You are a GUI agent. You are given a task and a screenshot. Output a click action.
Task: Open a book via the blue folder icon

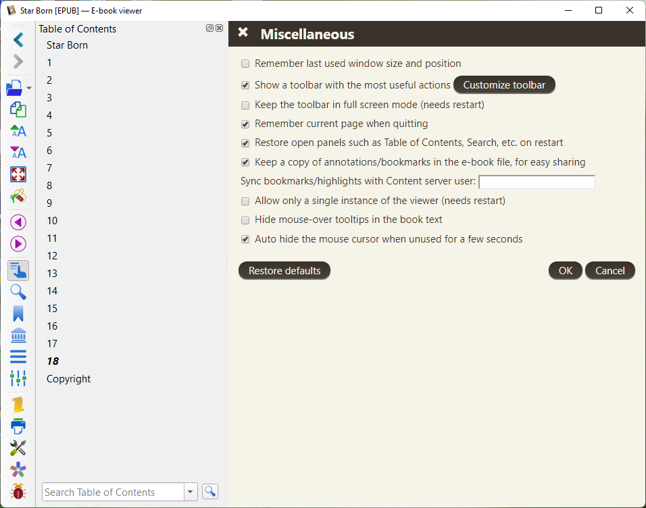pos(15,88)
